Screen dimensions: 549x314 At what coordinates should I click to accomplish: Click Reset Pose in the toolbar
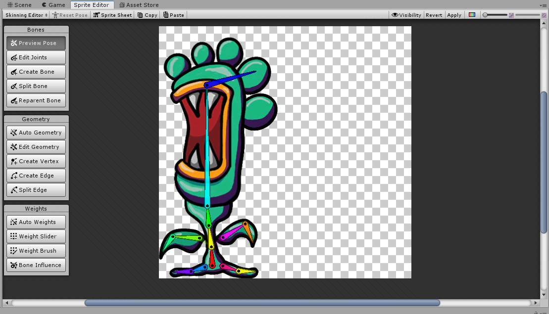[70, 15]
